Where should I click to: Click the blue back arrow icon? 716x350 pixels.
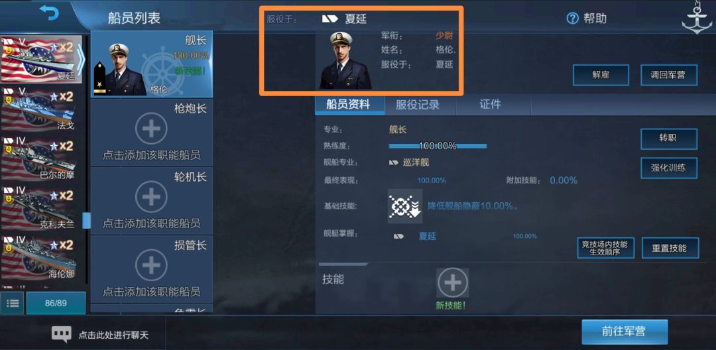49,13
